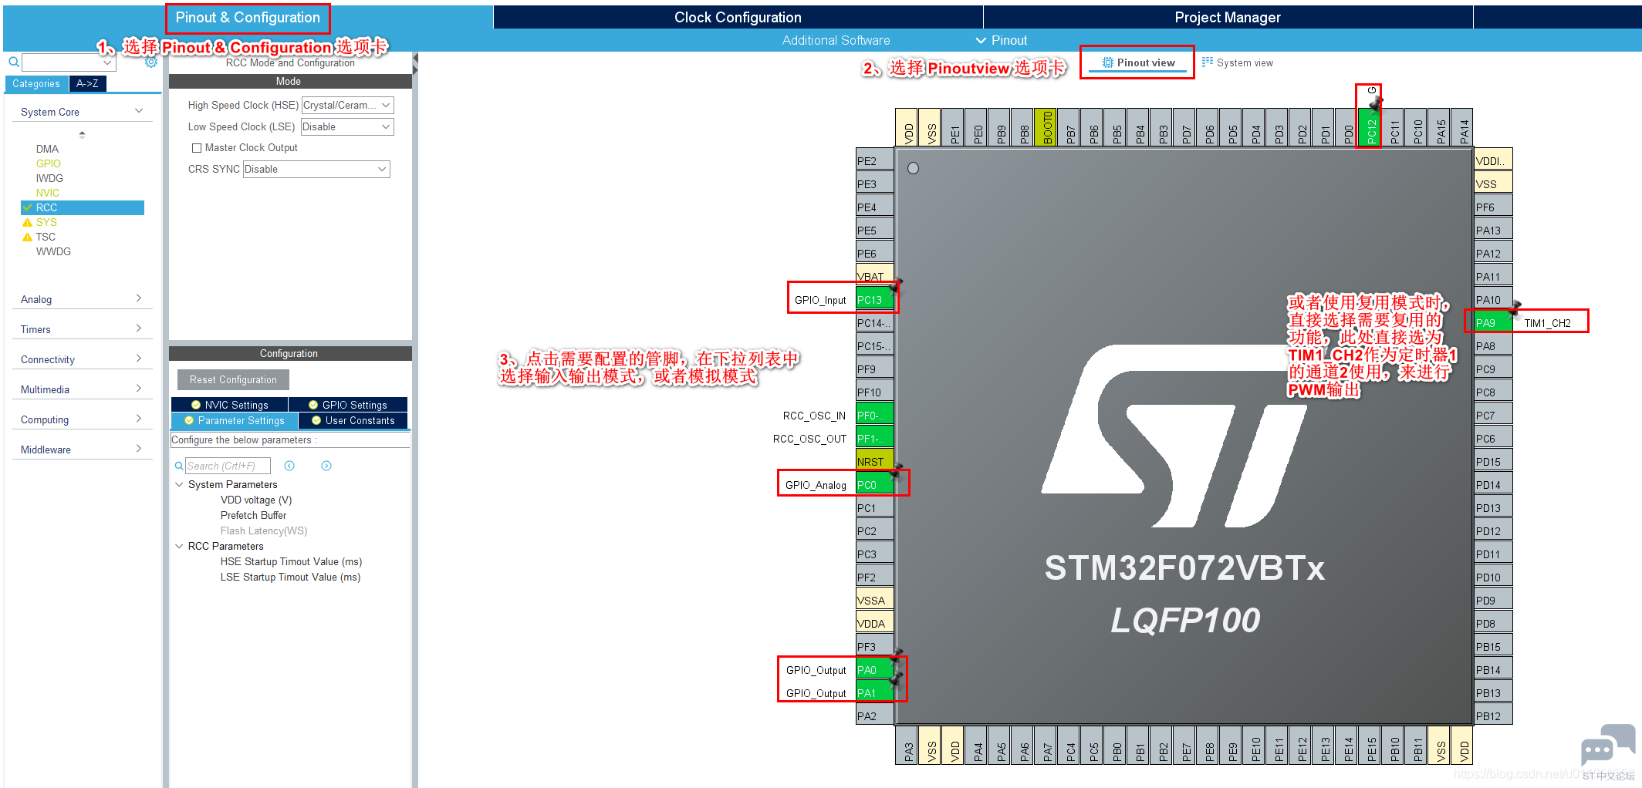Screen dimensions: 1642x788
Task: Select the VDD voltage (V) parameter
Action: click(x=256, y=500)
